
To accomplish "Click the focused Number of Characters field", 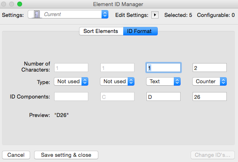I will [163, 68].
